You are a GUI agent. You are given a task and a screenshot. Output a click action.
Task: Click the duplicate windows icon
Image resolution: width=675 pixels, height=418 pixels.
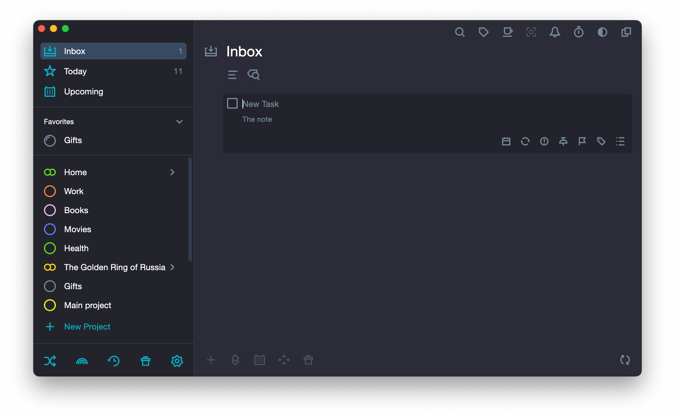pyautogui.click(x=626, y=32)
